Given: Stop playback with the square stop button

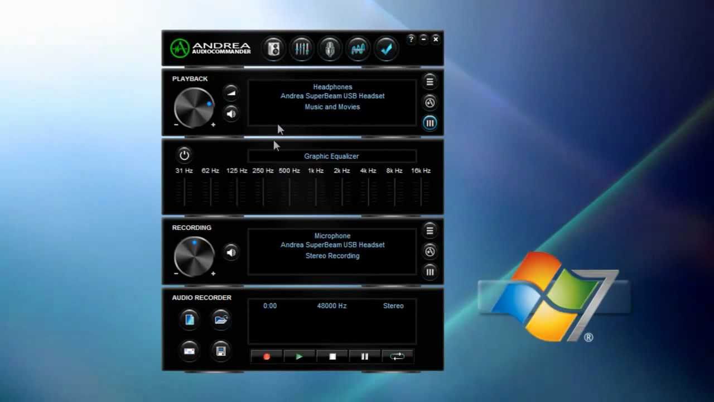Looking at the screenshot, I should (x=332, y=356).
